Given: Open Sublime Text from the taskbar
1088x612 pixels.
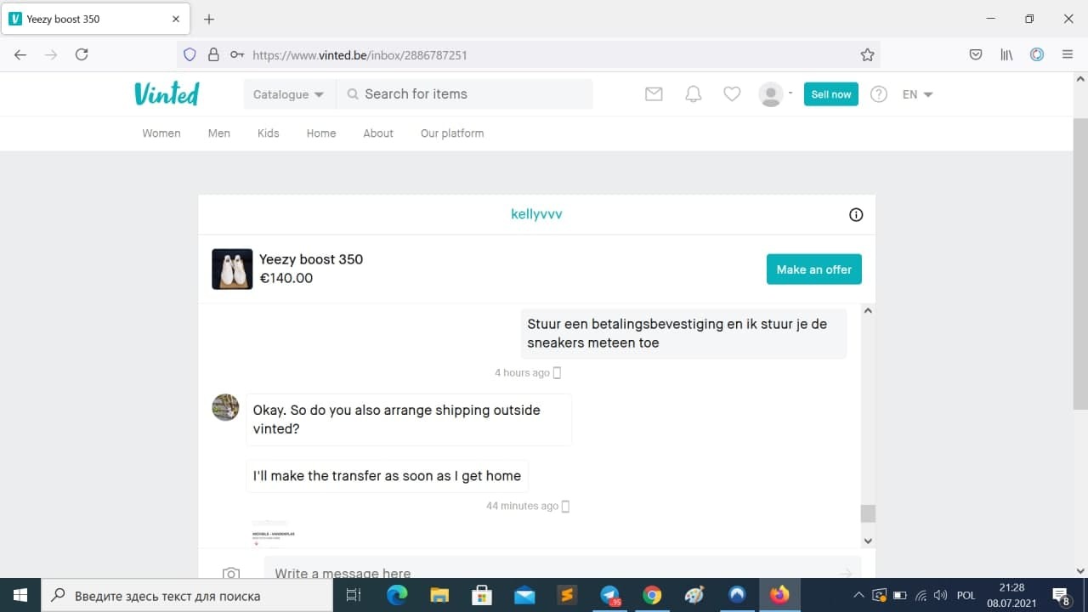Looking at the screenshot, I should tap(567, 595).
